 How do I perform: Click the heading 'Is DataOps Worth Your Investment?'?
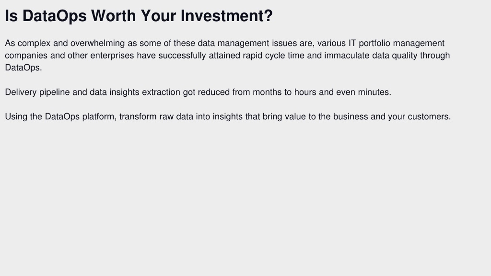coord(139,16)
